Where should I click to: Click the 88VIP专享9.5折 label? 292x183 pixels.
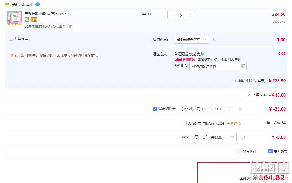click(x=194, y=137)
